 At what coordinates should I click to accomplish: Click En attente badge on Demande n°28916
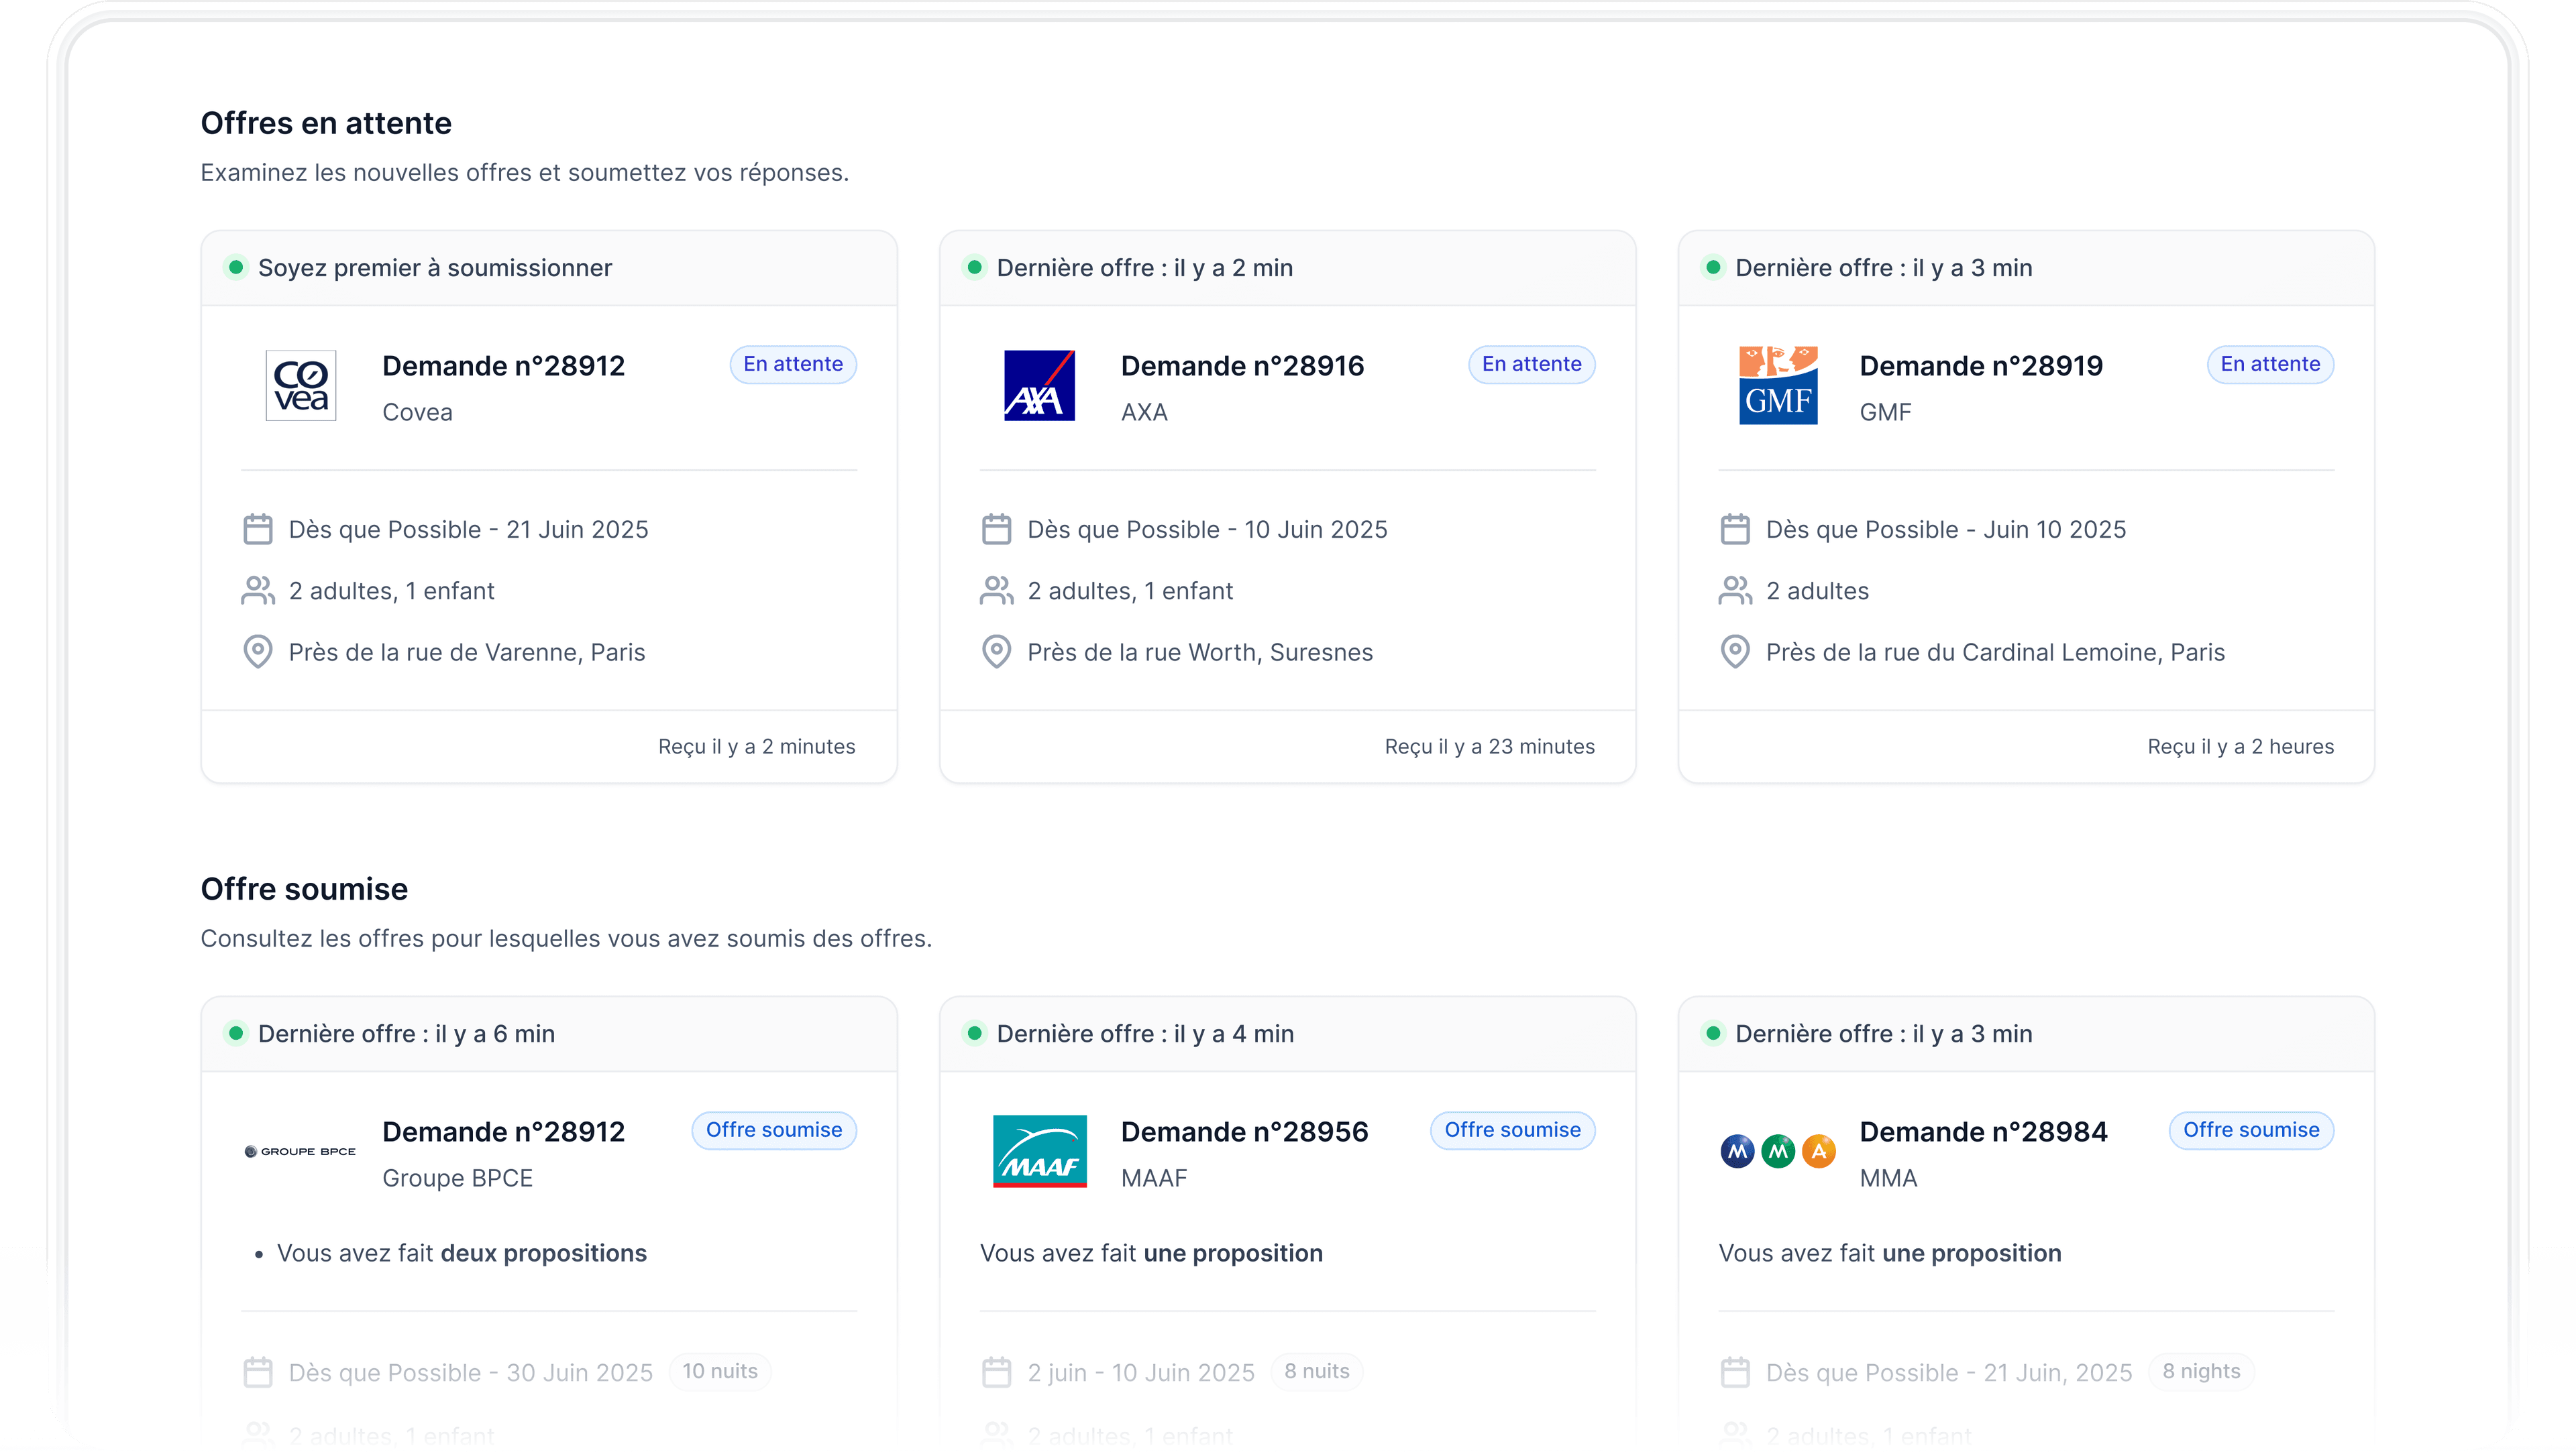coord(1532,365)
